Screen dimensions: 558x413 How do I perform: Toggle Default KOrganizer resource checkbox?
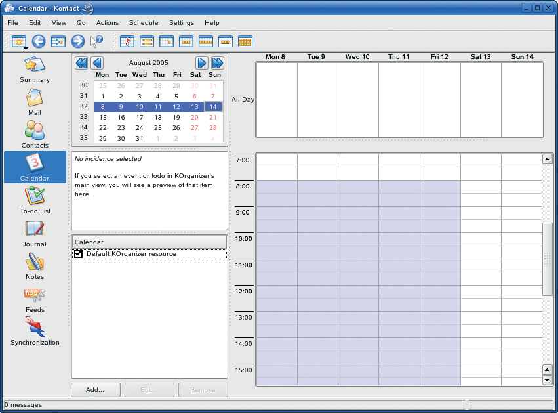point(78,253)
